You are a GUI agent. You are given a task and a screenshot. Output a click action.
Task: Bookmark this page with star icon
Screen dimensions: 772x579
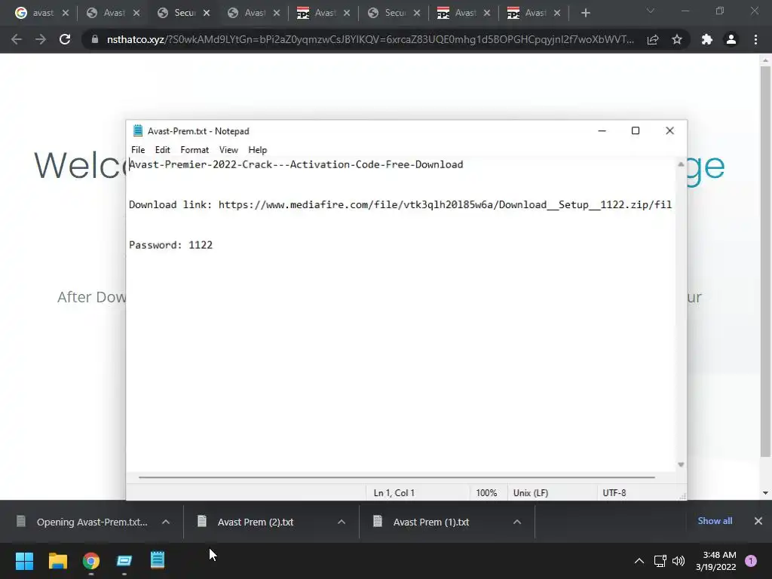(x=677, y=39)
